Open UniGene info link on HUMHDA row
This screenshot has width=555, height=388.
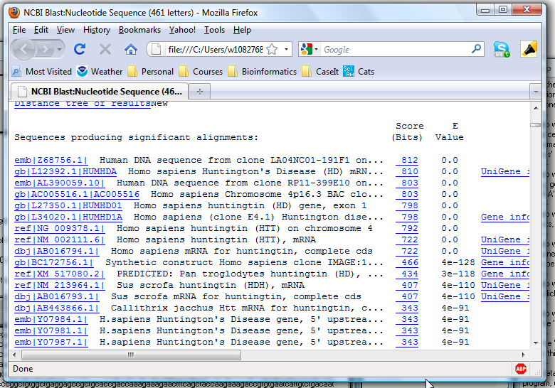505,171
